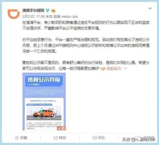Click the blue verified V badge
Screen dimensions: 159x145
pos(48,11)
